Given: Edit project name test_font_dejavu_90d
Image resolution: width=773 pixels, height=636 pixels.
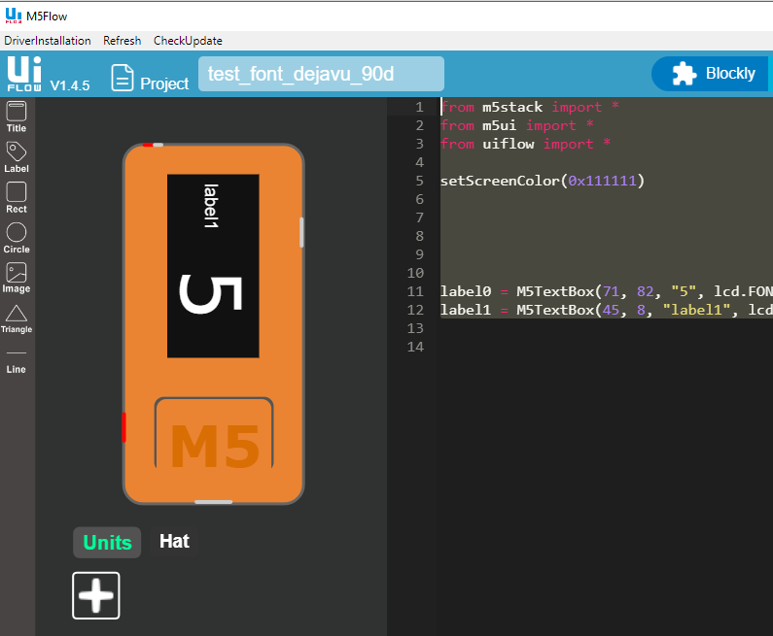Looking at the screenshot, I should 321,74.
